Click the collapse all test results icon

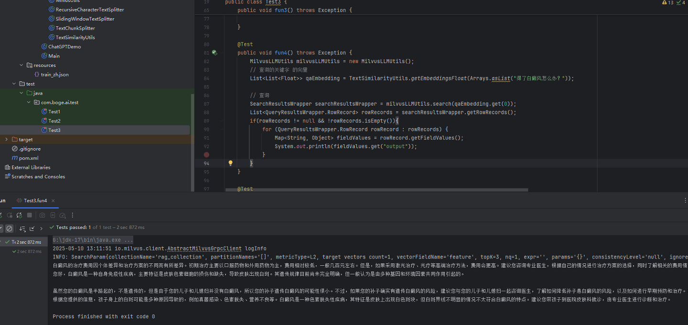click(x=32, y=228)
